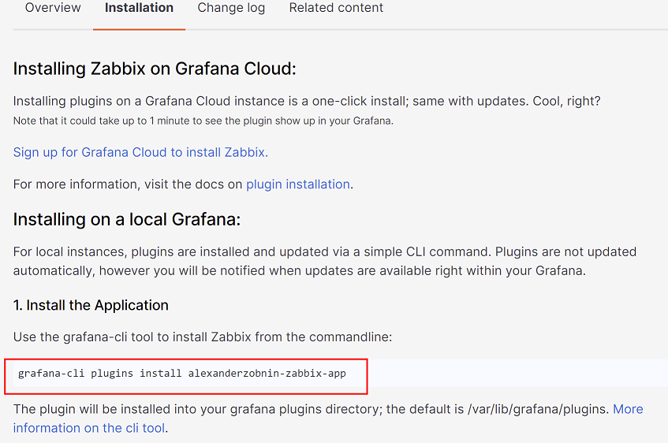
Task: Click the For more information, visit the docs text
Action: click(128, 184)
